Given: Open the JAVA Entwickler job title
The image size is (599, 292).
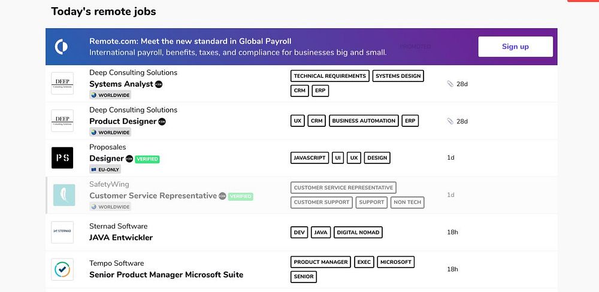Looking at the screenshot, I should 121,238.
